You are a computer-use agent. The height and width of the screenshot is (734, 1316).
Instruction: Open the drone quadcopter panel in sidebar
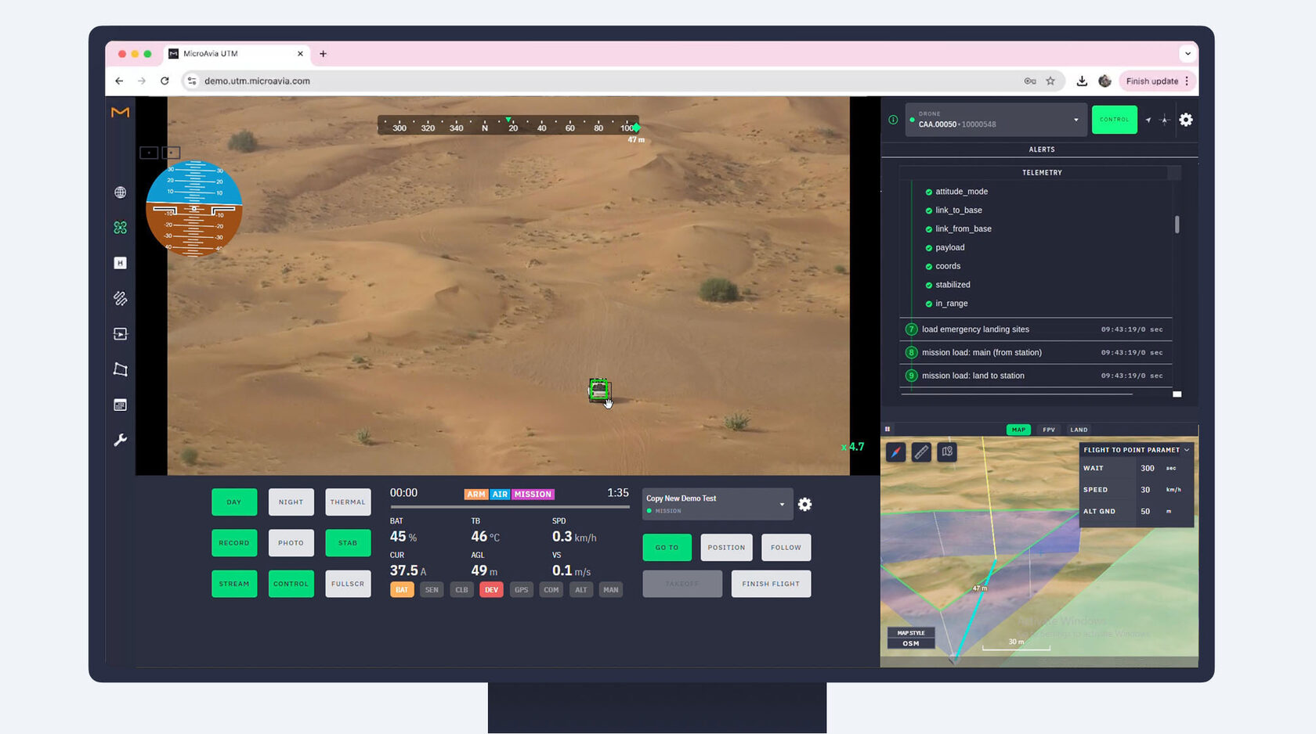(x=120, y=227)
